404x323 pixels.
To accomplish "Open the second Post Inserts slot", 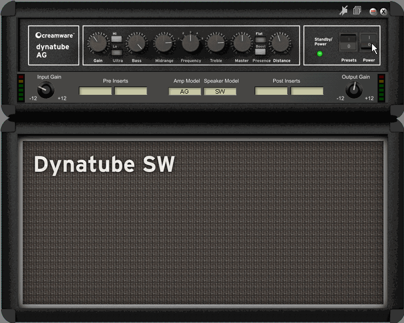I will 307,91.
